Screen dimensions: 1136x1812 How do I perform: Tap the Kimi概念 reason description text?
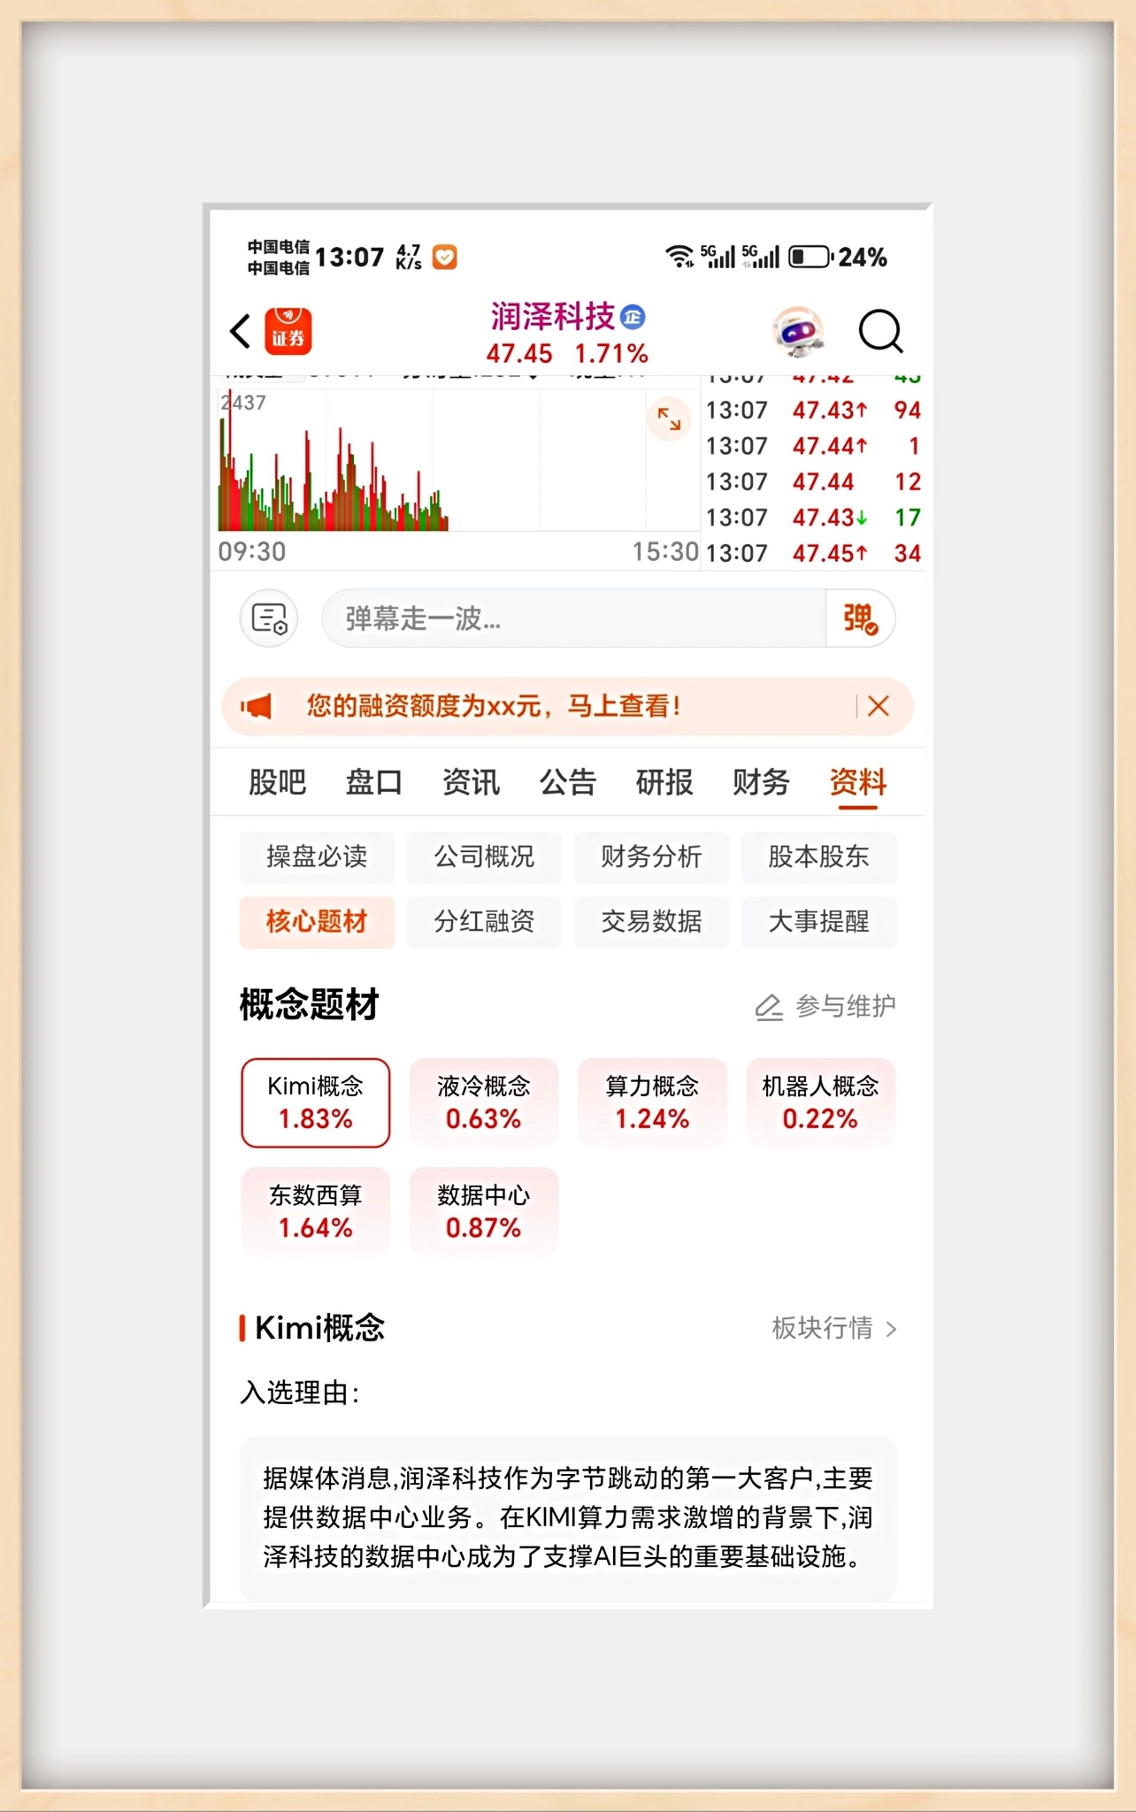point(568,1517)
